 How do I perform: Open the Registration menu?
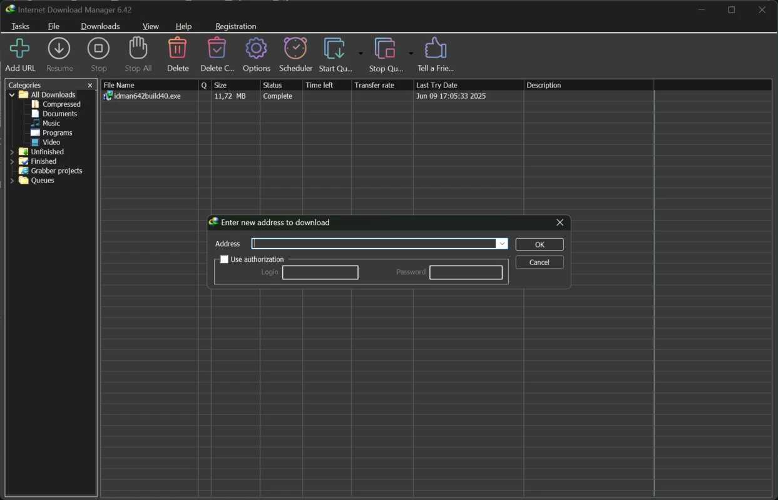click(236, 26)
